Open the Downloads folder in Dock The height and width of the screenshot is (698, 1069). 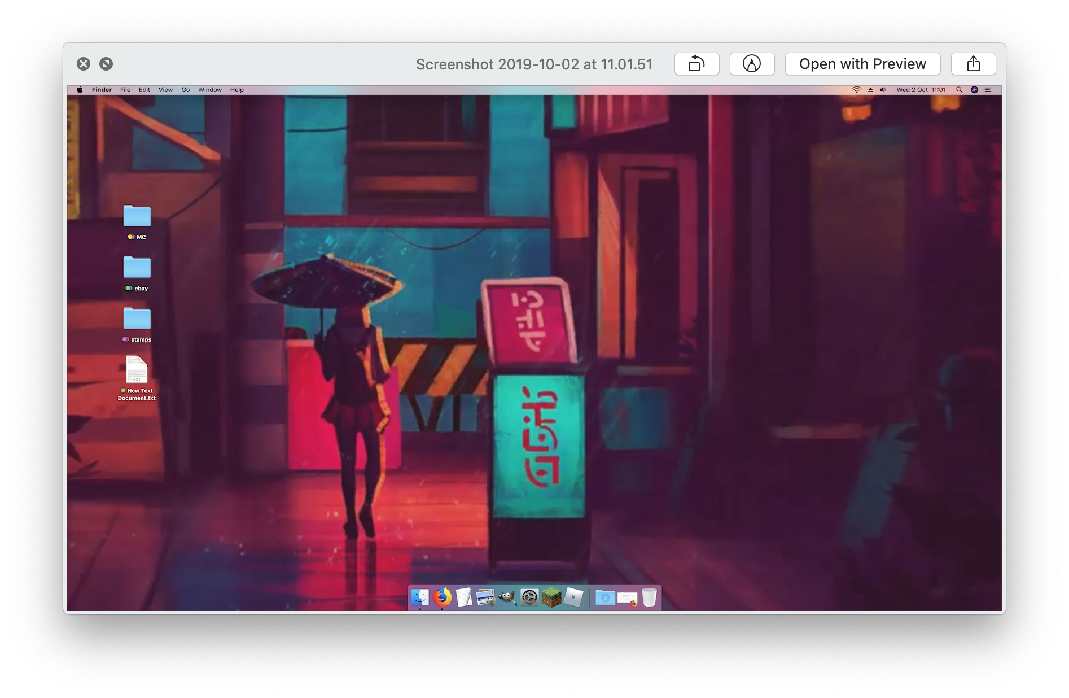(605, 597)
